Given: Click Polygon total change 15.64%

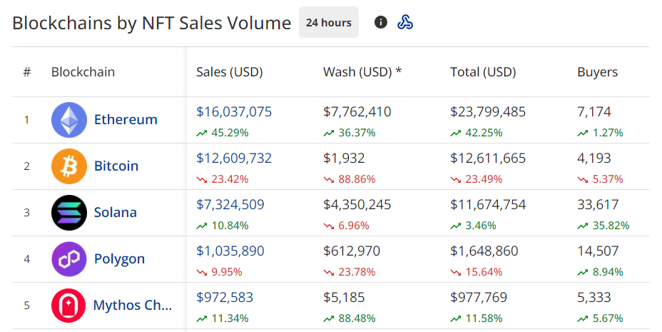Looking at the screenshot, I should click(x=477, y=273).
